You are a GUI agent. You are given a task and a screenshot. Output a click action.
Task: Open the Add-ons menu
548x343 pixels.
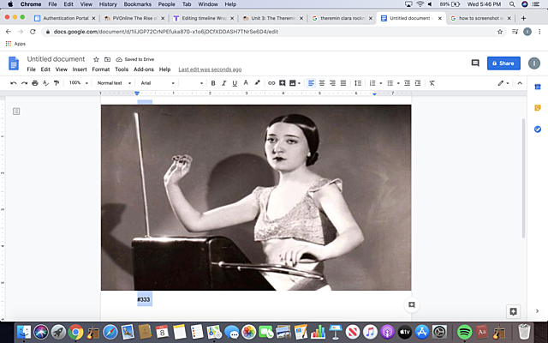tap(144, 69)
